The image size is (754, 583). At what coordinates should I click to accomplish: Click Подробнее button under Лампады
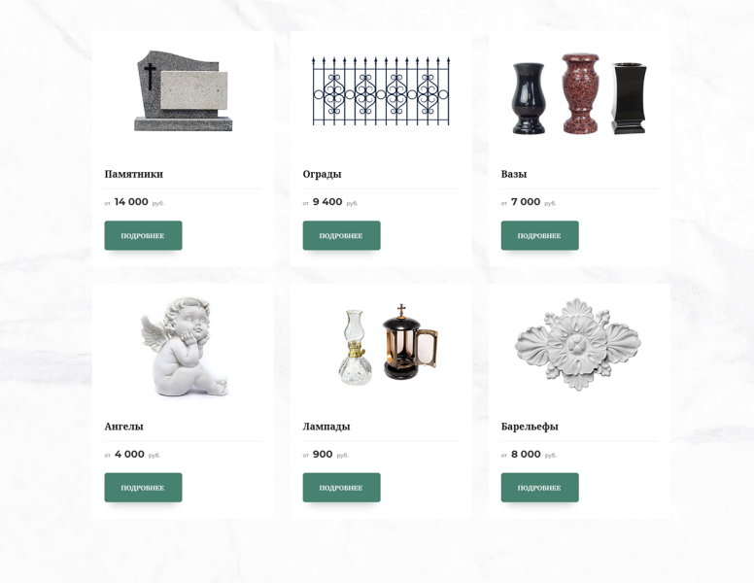tap(341, 488)
